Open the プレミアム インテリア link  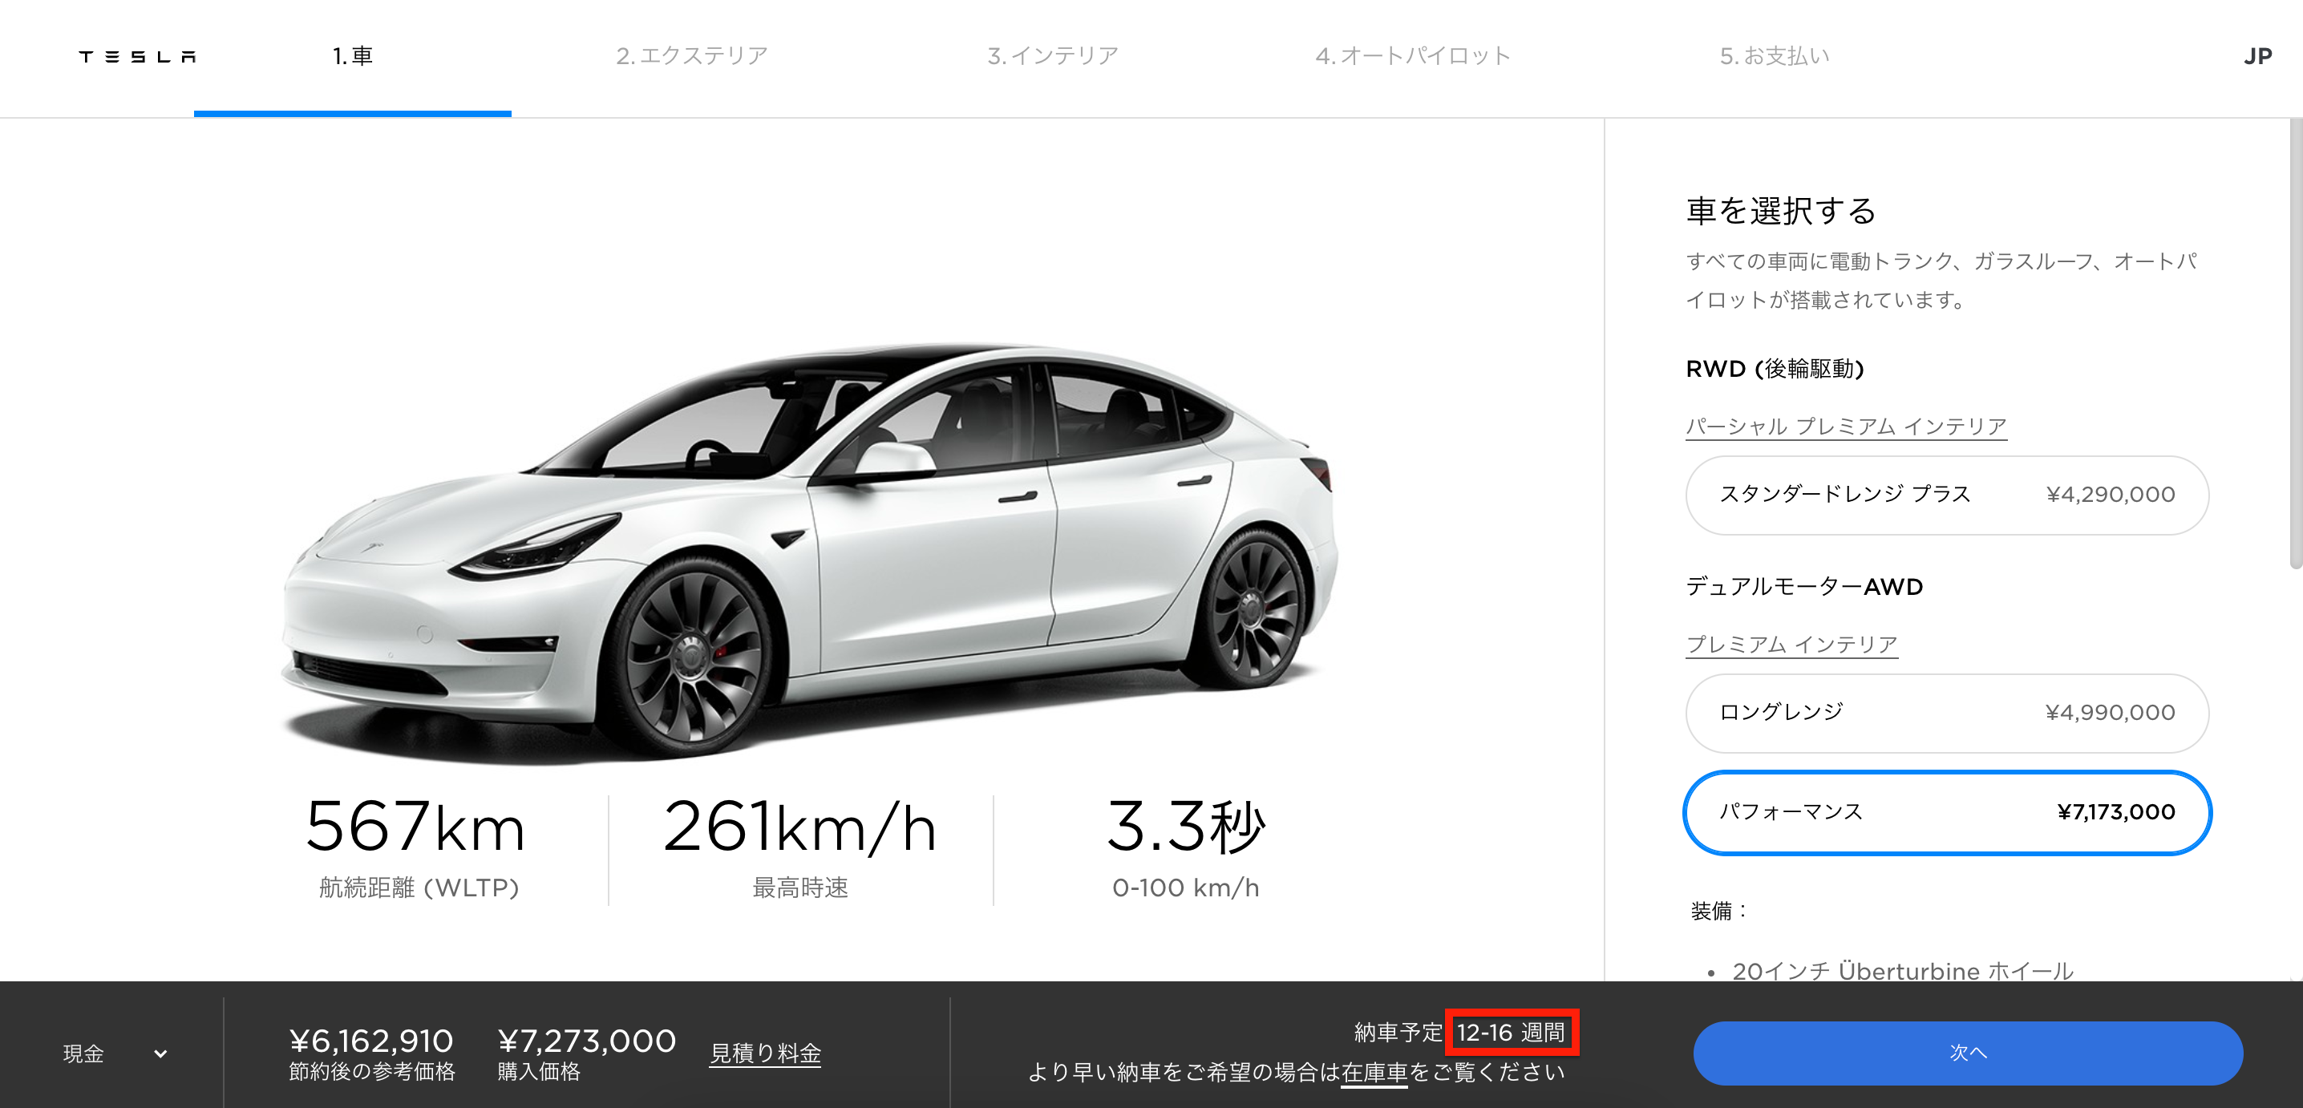(1791, 645)
